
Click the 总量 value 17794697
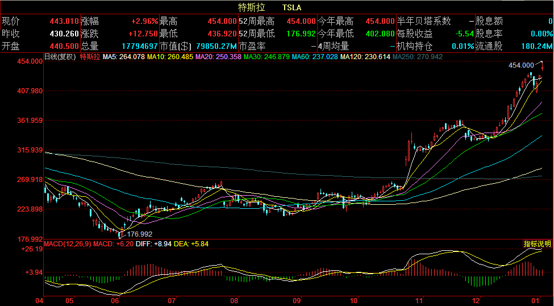coord(140,46)
